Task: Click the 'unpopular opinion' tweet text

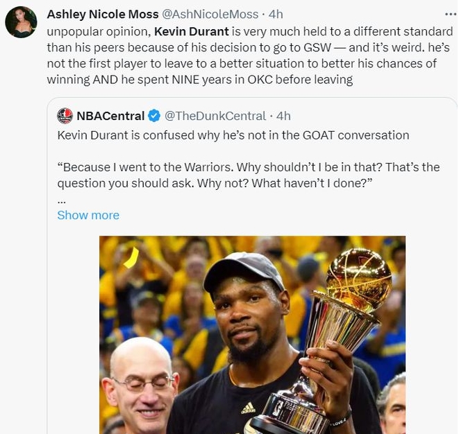Action: 98,31
